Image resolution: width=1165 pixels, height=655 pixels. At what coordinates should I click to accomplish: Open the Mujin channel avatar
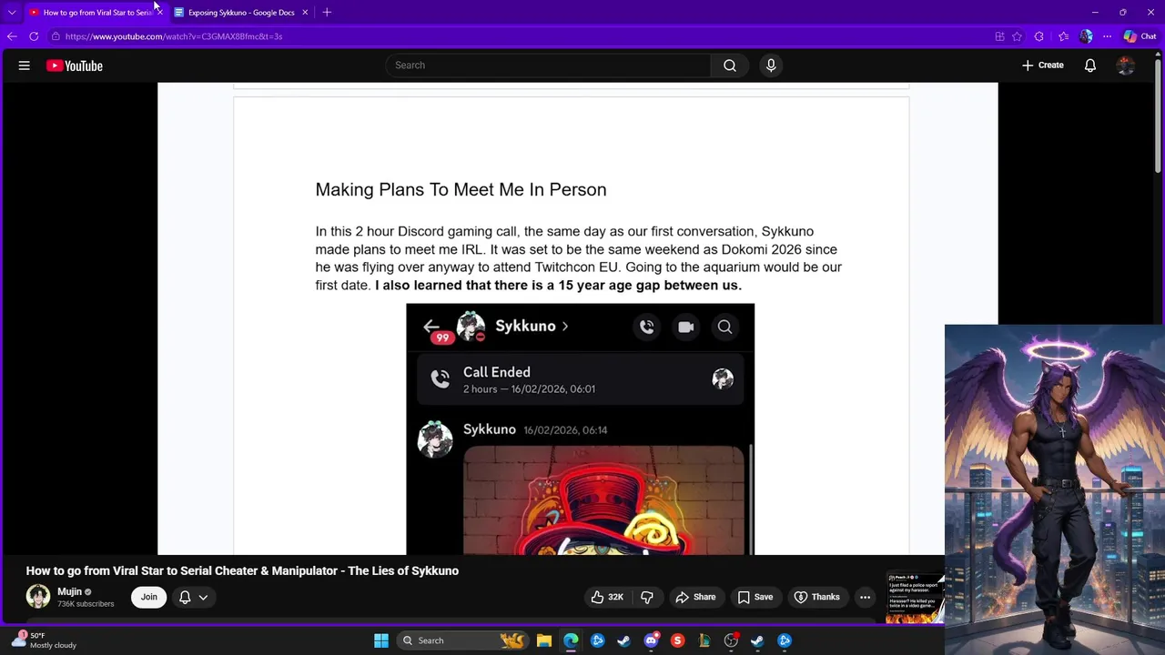coord(38,597)
